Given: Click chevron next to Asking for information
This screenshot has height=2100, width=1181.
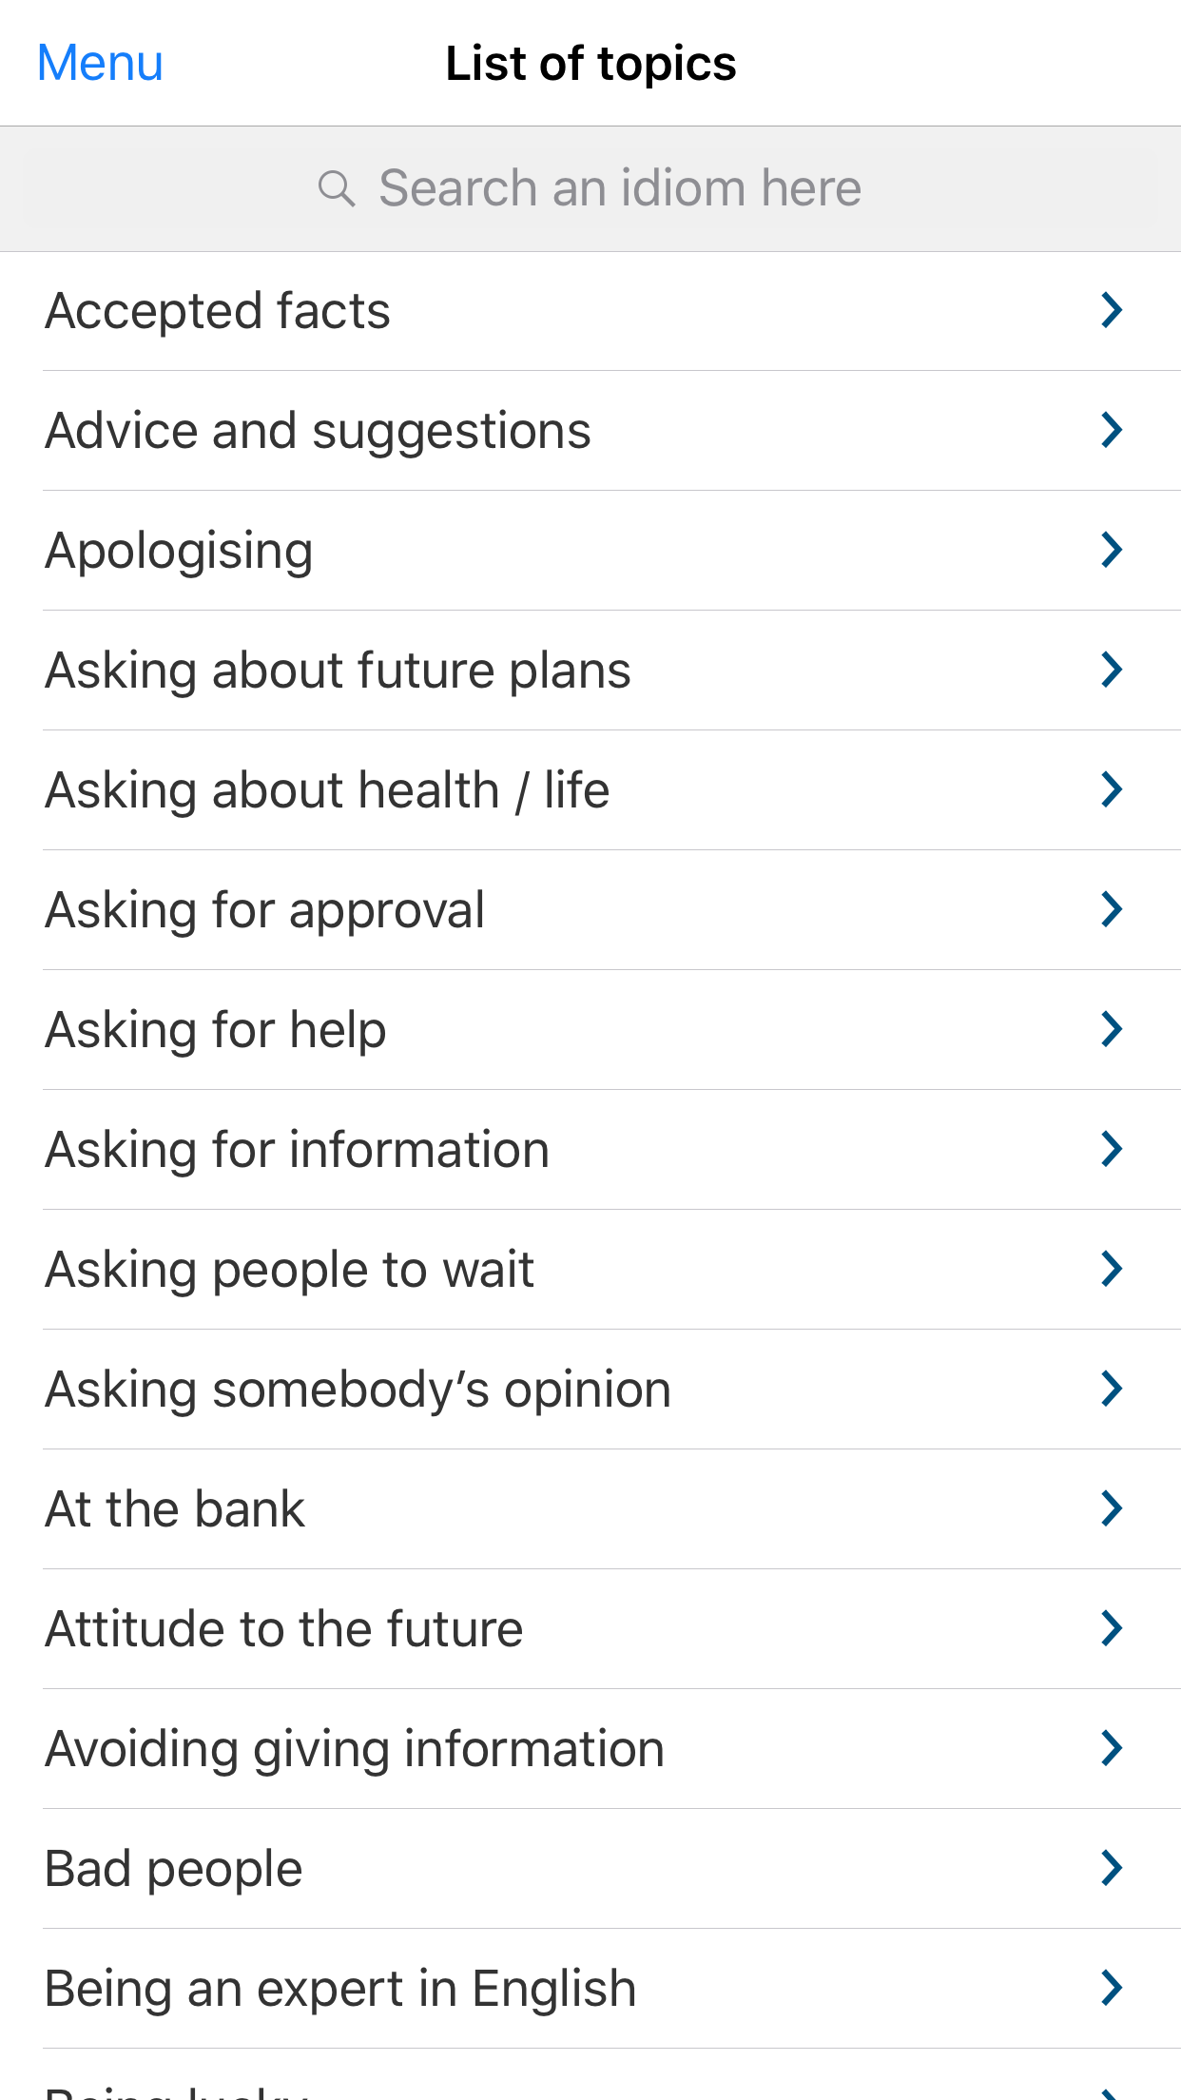Looking at the screenshot, I should click(1111, 1149).
